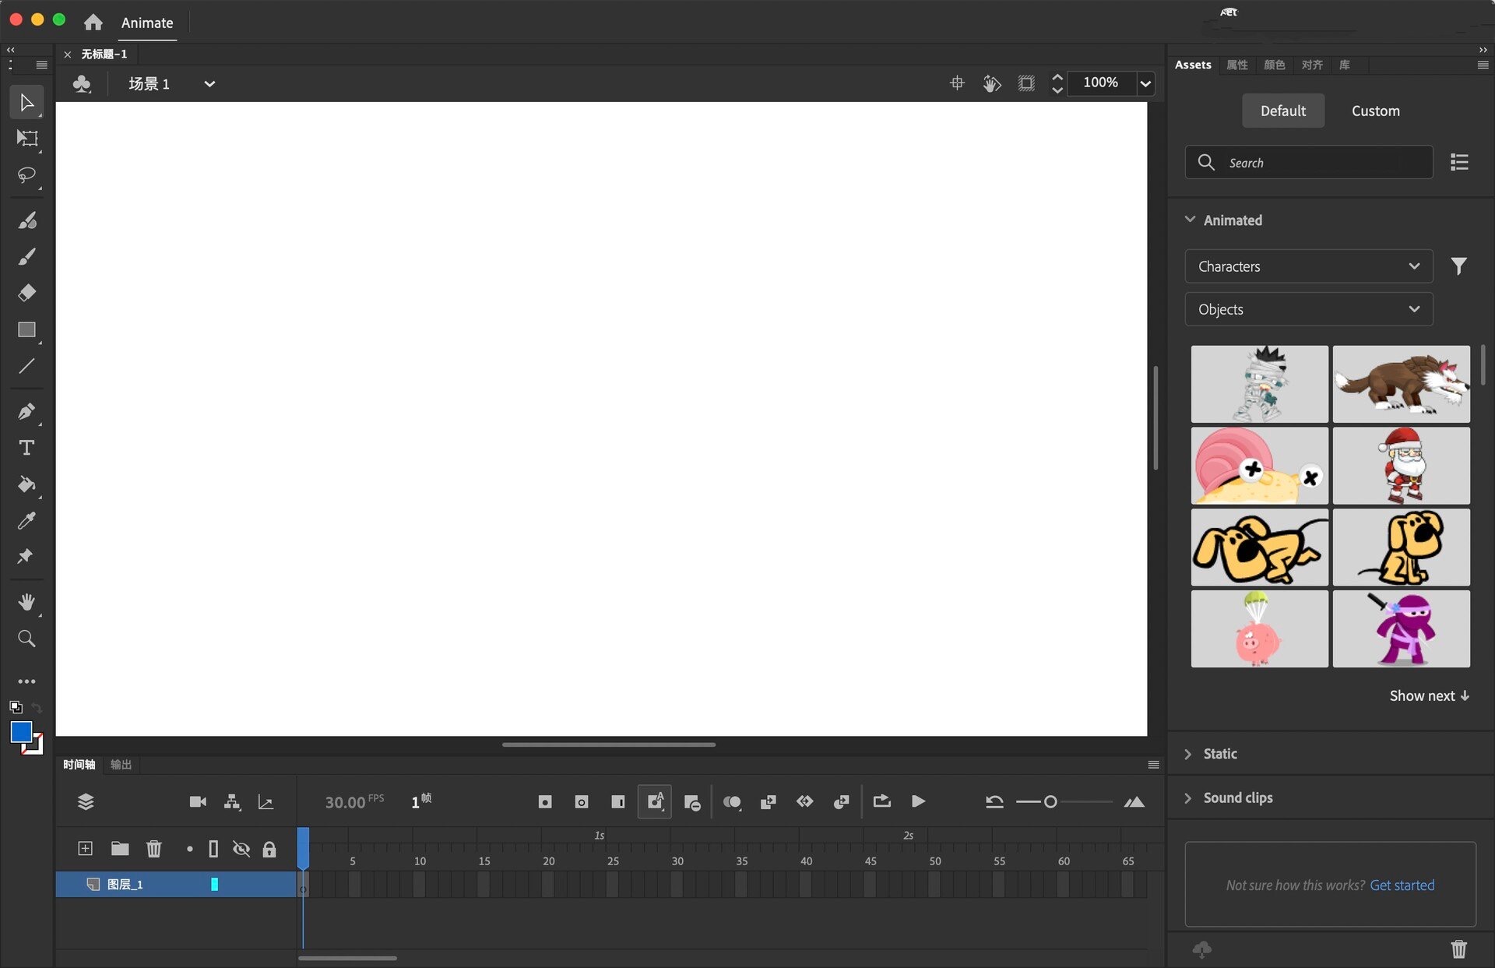Open the asset list view icon beside search

pyautogui.click(x=1460, y=162)
